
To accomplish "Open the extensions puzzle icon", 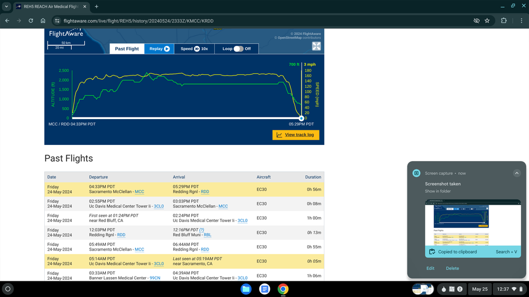I will [504, 20].
